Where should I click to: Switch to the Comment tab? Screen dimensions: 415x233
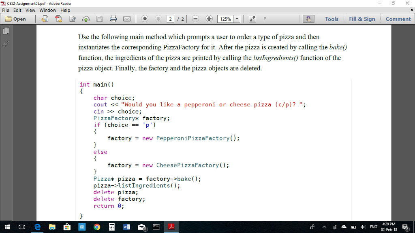coord(398,19)
